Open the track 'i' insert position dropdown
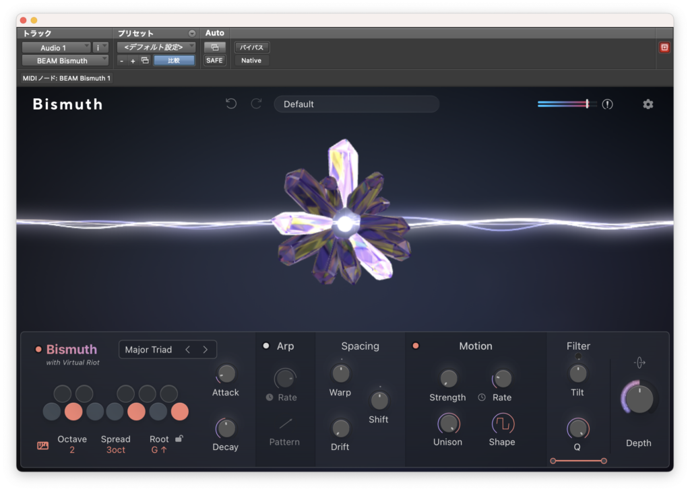The height and width of the screenshot is (491, 690). (x=100, y=48)
